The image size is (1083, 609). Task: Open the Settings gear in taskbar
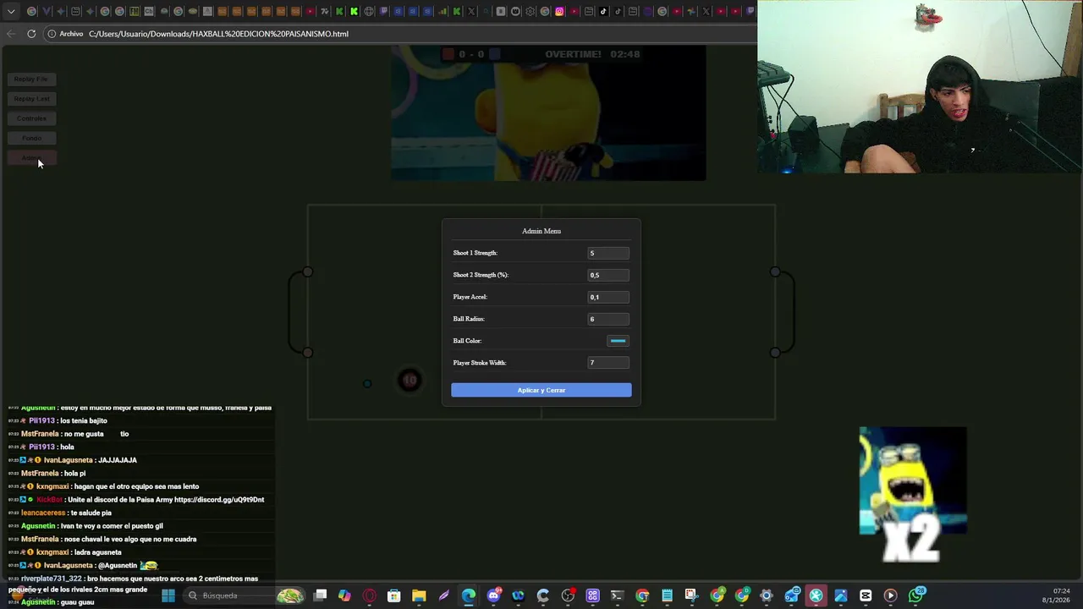(767, 595)
